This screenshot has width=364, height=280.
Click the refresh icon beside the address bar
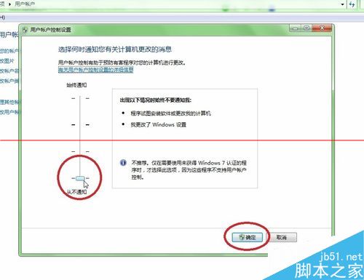pos(352,4)
